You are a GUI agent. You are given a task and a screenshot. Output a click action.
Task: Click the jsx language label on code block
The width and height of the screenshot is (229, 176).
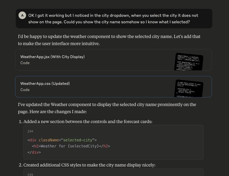[30, 131]
